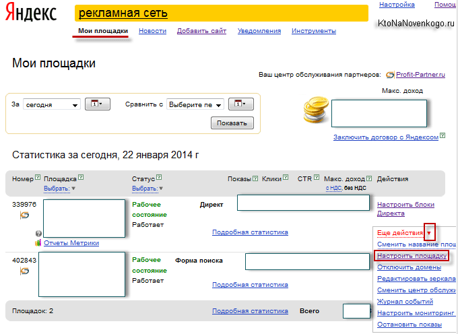Screen dimensions: 458x334
Task: Click 'Еще действия' text link
Action: click(400, 233)
